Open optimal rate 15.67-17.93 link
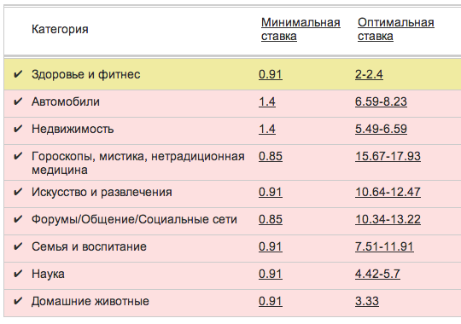This screenshot has width=461, height=324. pos(388,156)
